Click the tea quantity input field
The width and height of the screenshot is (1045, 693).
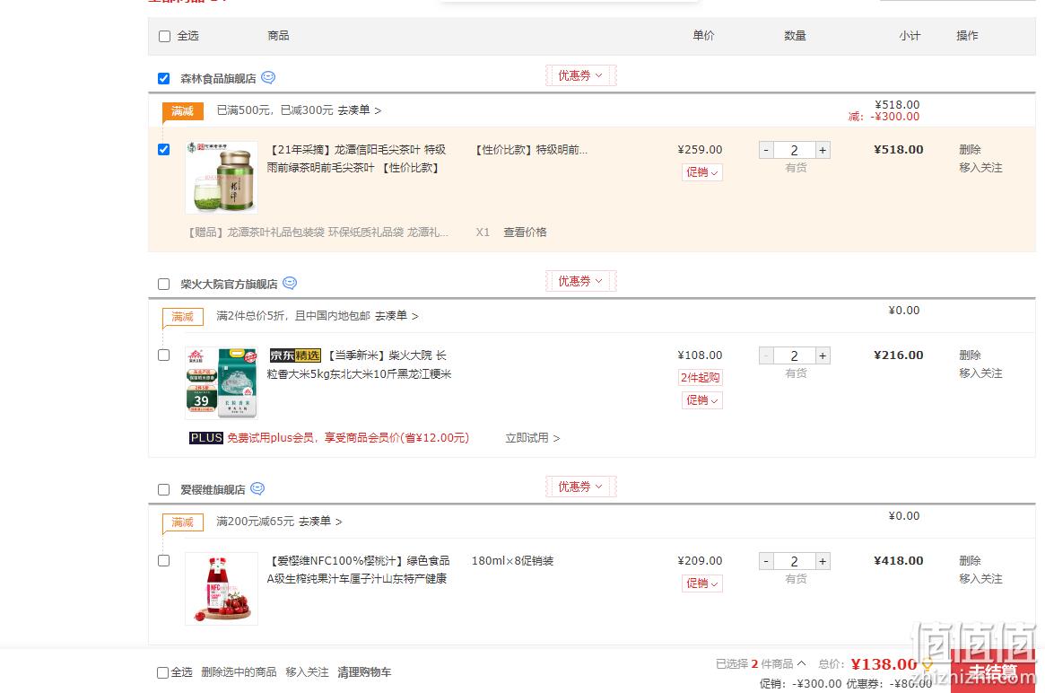tap(795, 150)
